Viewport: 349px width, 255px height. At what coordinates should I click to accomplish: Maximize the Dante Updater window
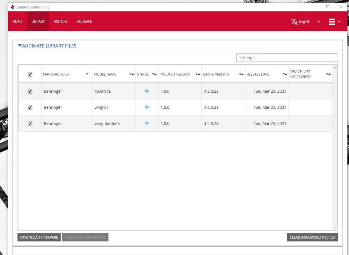[328, 7]
